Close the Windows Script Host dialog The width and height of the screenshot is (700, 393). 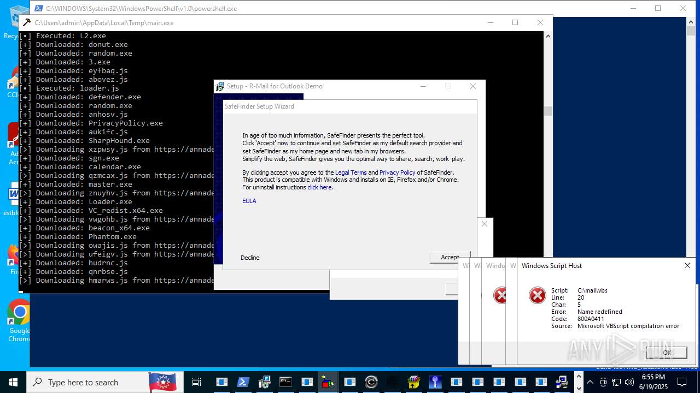(687, 265)
